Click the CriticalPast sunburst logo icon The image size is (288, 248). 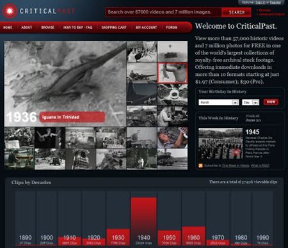[10, 11]
